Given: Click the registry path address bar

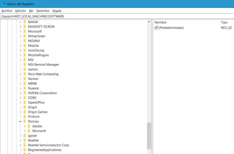Looking at the screenshot, I should 117,16.
